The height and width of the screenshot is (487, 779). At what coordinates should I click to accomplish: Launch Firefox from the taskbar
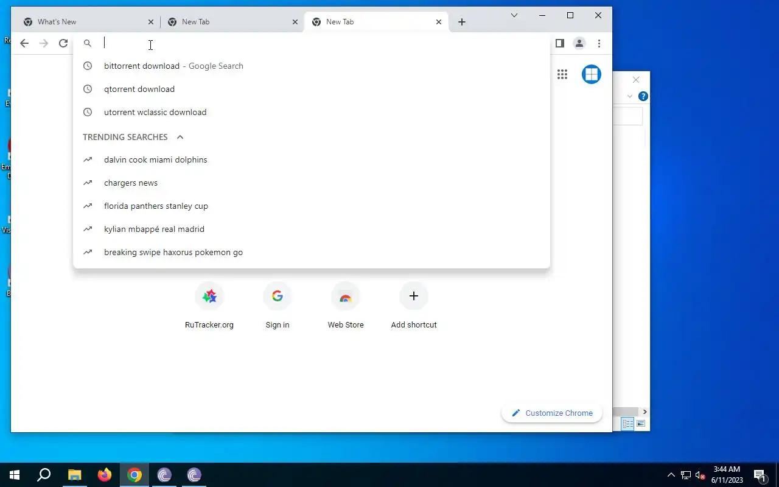105,475
